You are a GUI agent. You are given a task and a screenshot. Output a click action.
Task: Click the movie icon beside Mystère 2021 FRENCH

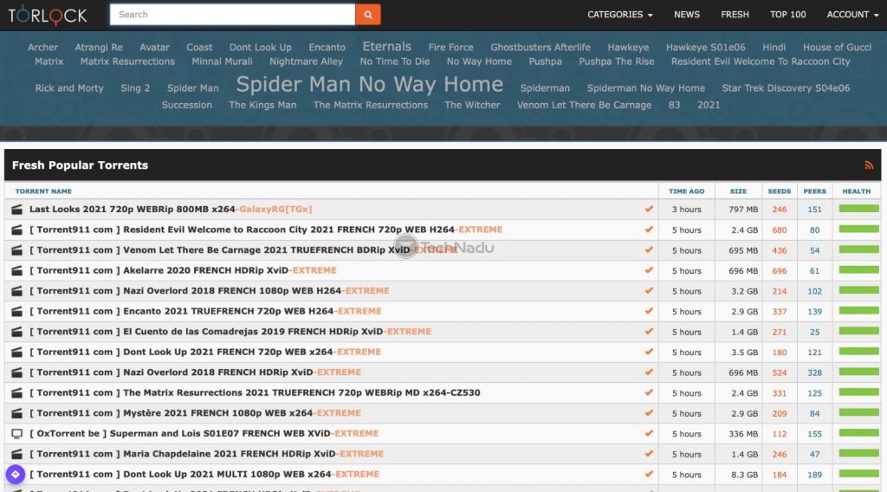[x=17, y=413]
